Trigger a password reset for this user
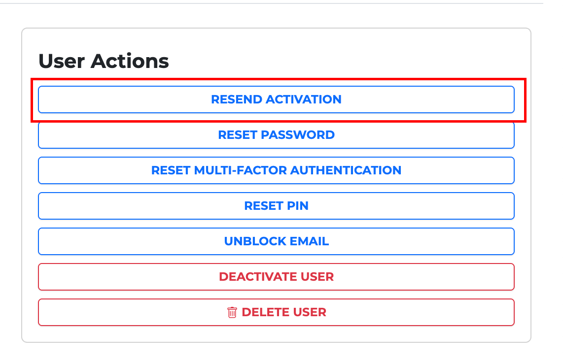563x363 pixels. (276, 135)
